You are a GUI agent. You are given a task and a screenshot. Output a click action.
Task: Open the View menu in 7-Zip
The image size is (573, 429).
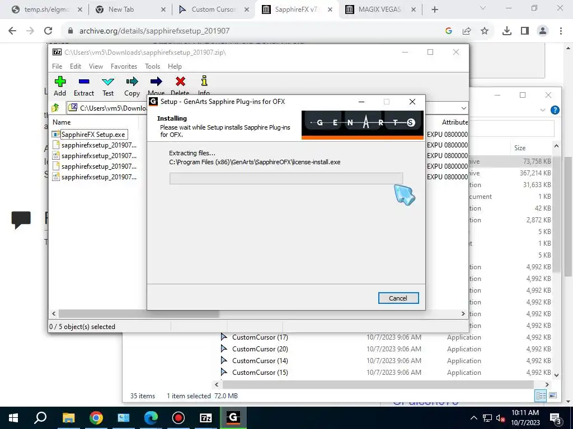[96, 66]
